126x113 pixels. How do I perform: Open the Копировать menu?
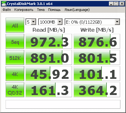point(24,10)
